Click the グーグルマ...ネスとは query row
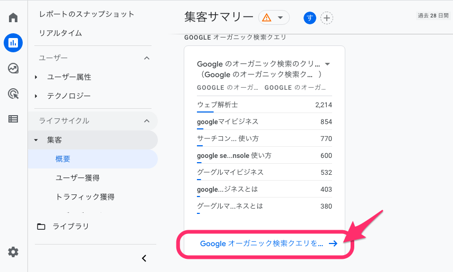This screenshot has height=272, width=453. (265, 206)
